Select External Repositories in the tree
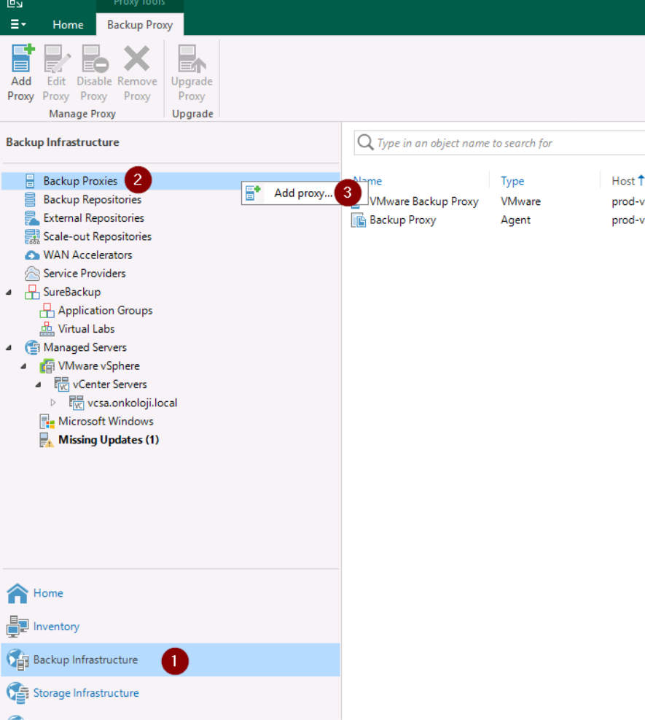 93,218
